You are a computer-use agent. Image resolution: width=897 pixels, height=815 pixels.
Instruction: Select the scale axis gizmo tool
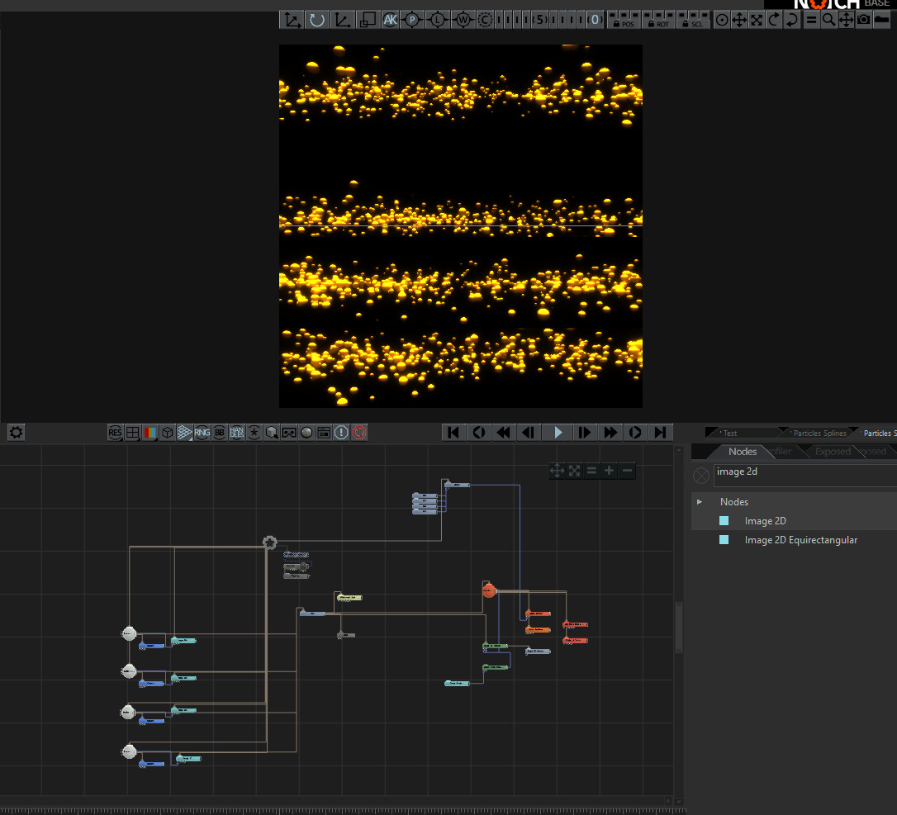tap(342, 20)
